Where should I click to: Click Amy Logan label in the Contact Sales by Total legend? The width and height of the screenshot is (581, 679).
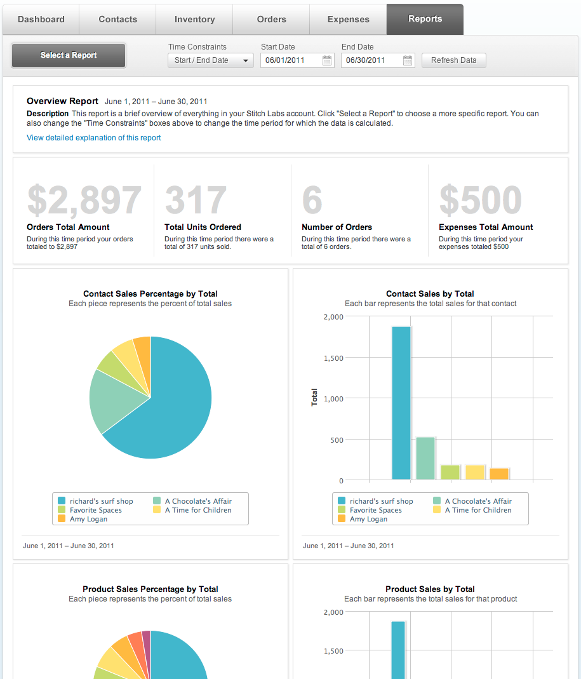click(x=368, y=519)
